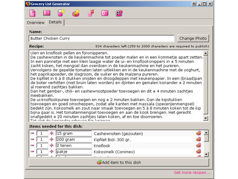The width and height of the screenshot is (238, 179).
Task: Decrease quantity for Cashewnoten (gezouten)
Action: click(32, 133)
